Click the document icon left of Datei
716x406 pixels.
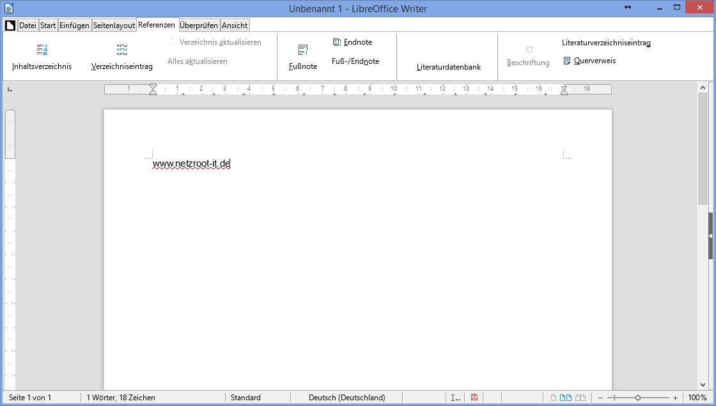10,26
